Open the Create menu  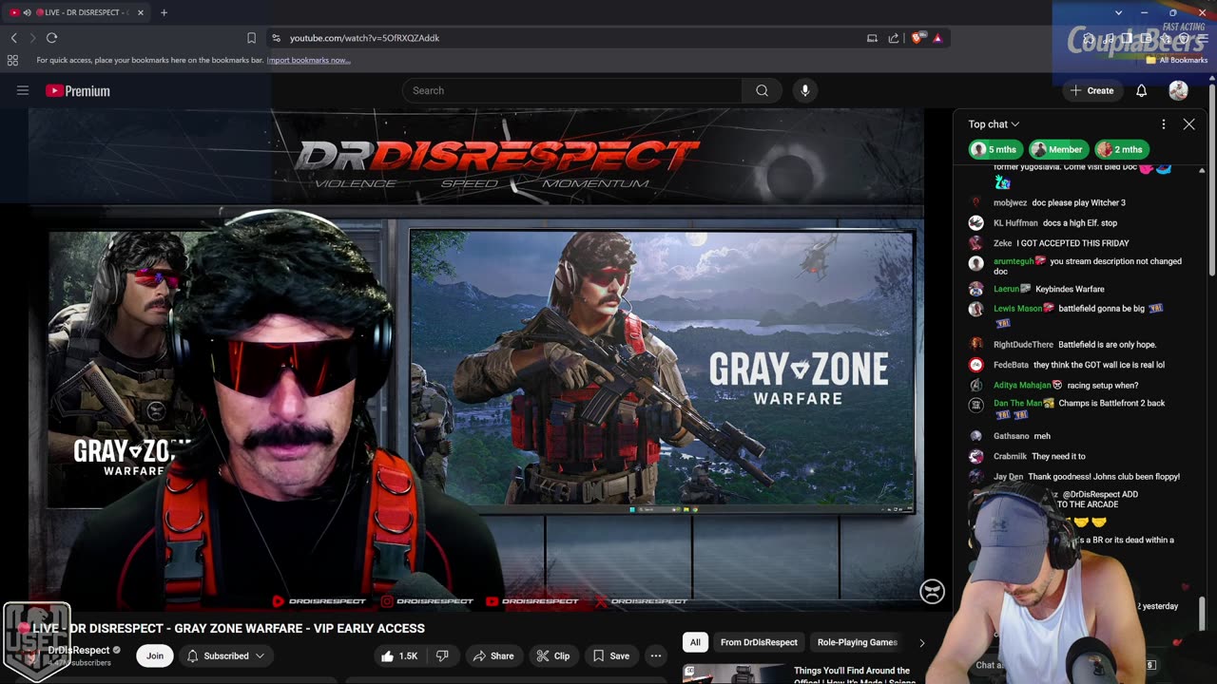coord(1091,90)
